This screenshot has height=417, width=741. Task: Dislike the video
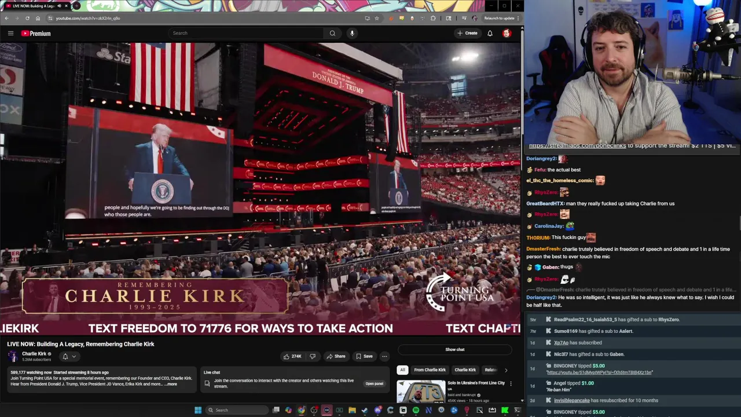tap(313, 356)
